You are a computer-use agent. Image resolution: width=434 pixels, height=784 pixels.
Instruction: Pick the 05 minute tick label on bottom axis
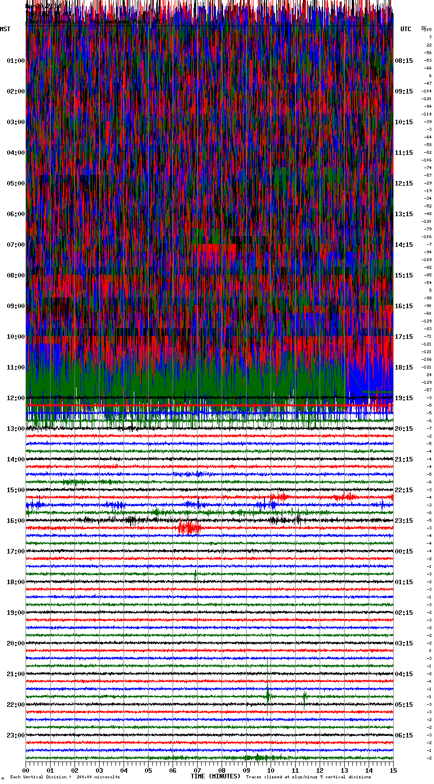pyautogui.click(x=148, y=770)
